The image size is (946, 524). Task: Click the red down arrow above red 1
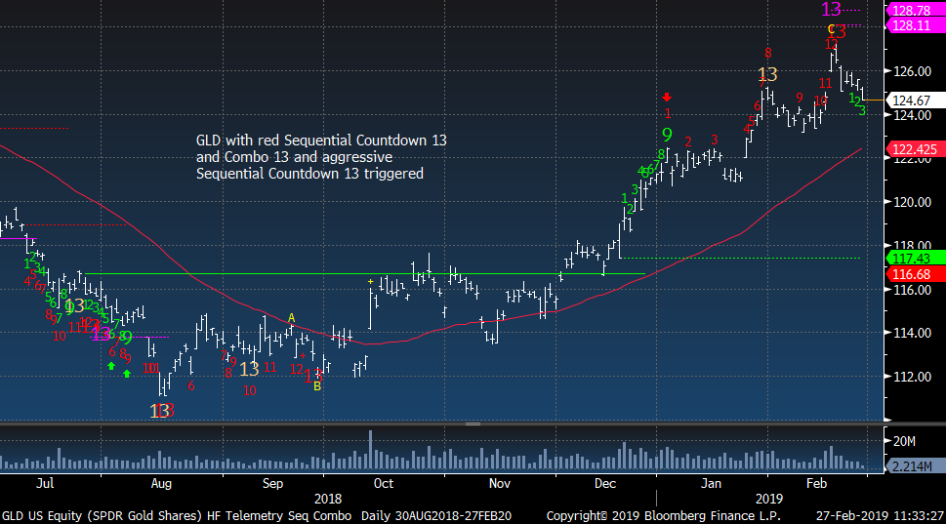tap(667, 97)
